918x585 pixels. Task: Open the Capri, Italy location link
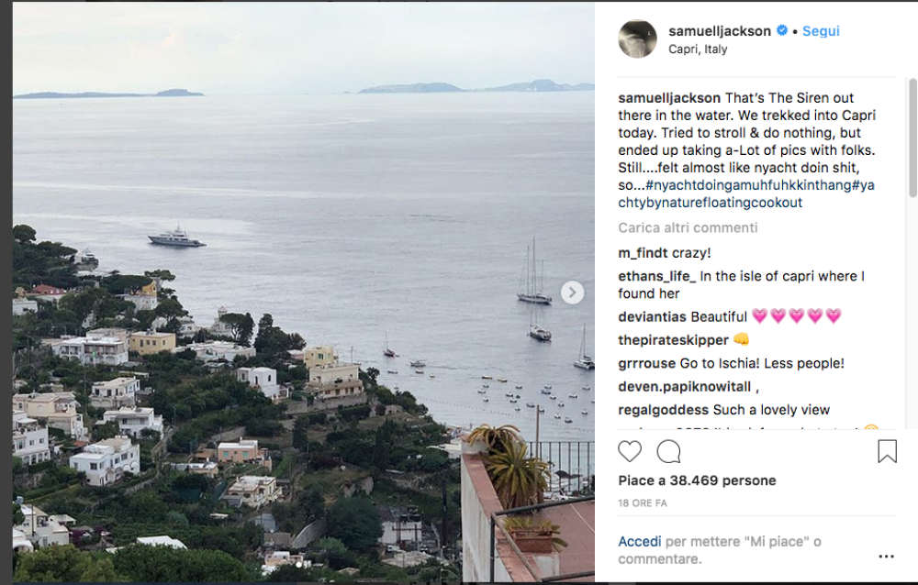coord(698,50)
